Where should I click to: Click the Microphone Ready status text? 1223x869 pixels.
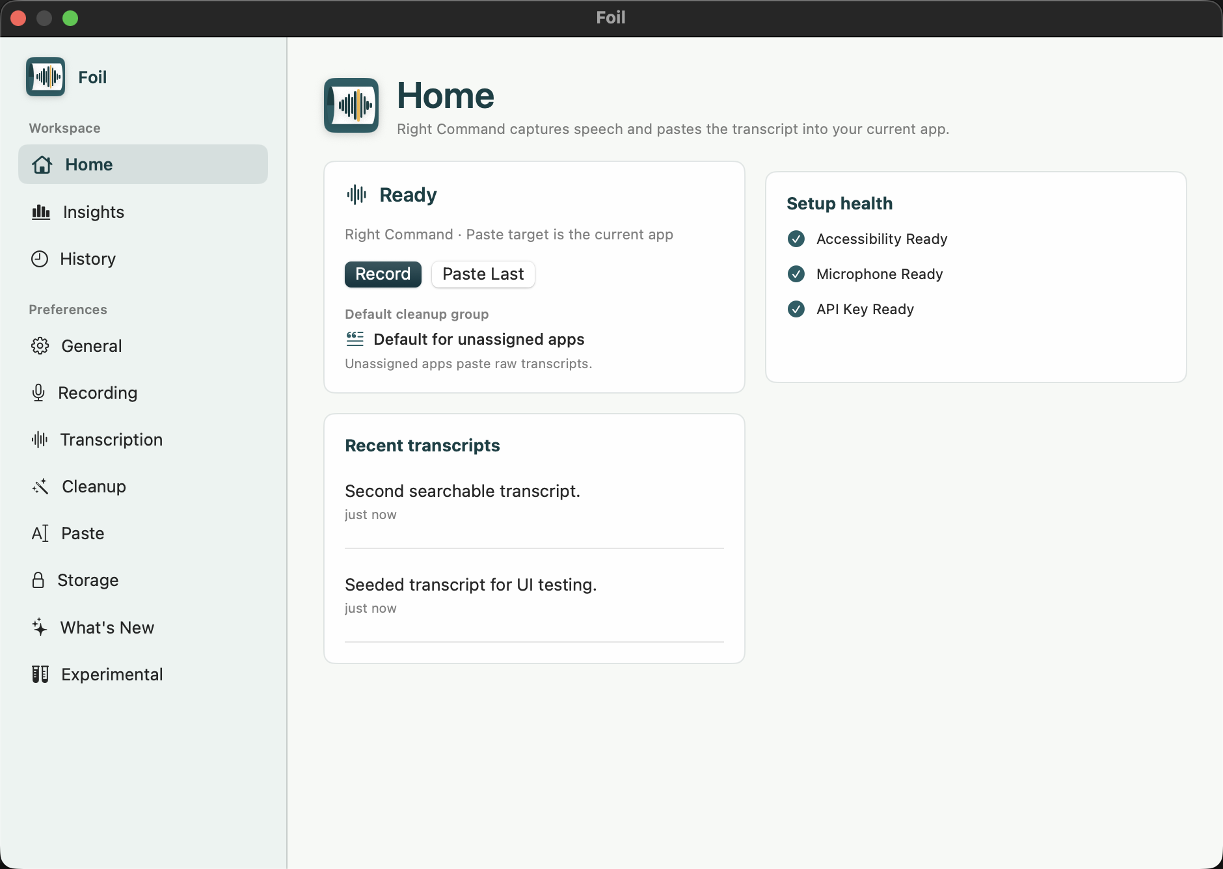(x=880, y=274)
